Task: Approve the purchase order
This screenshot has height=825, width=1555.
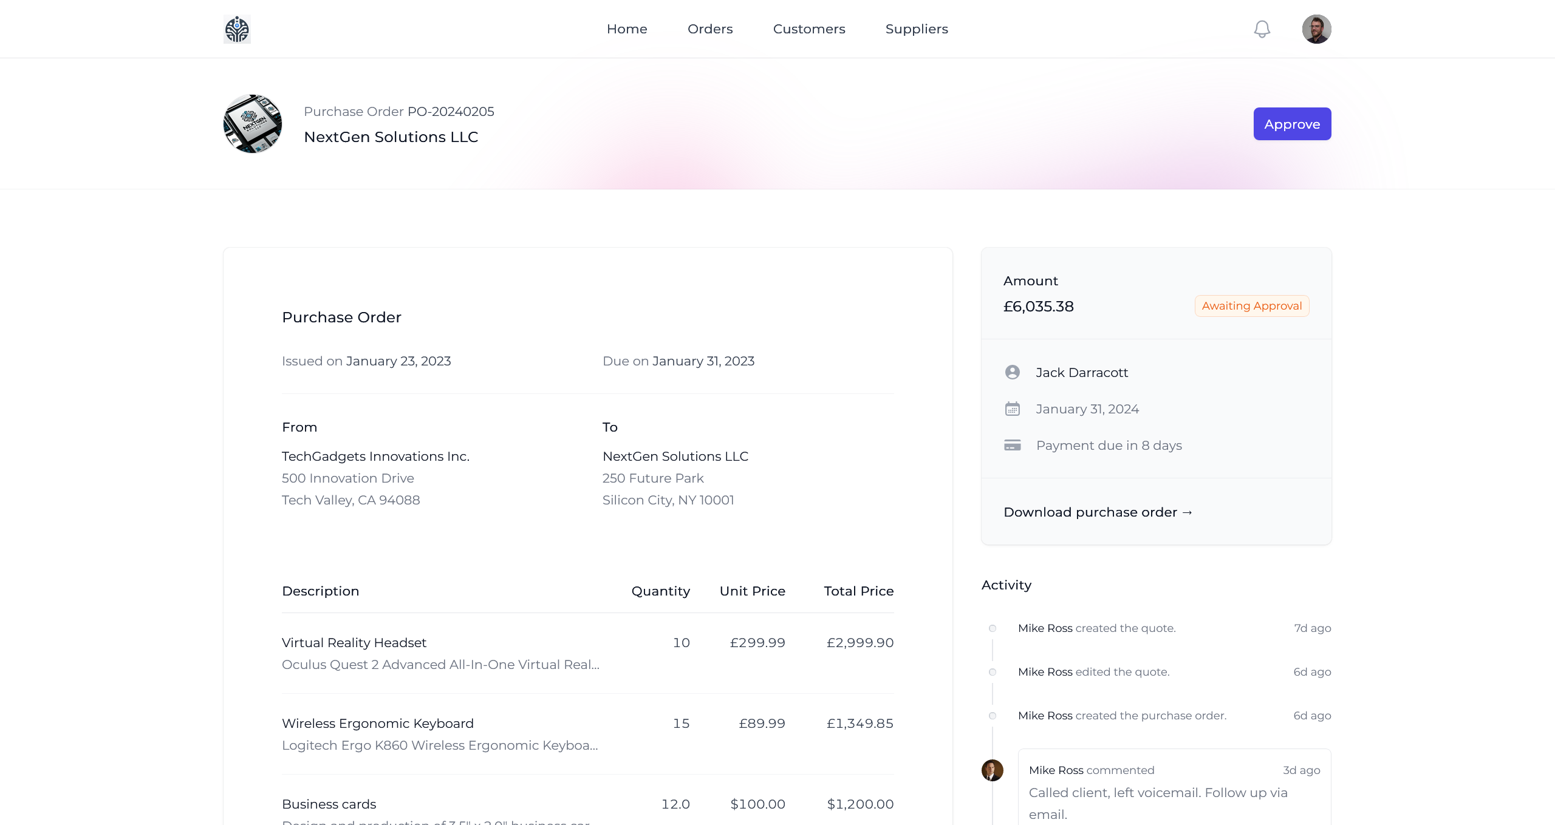Action: click(x=1292, y=124)
